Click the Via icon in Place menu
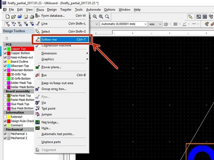 click(37, 103)
